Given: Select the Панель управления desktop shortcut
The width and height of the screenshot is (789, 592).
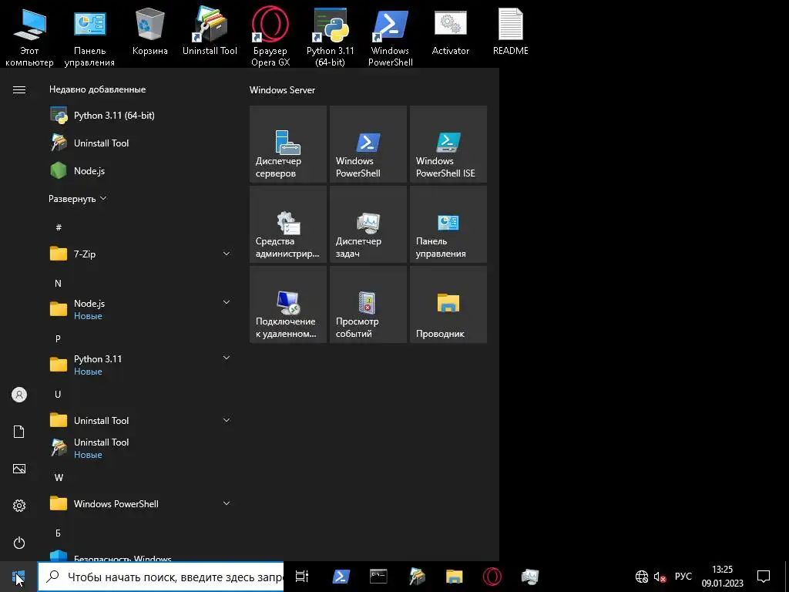Looking at the screenshot, I should (89, 36).
